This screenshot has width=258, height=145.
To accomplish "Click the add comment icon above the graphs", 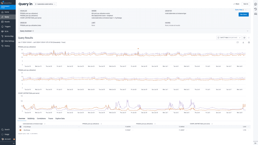I will point(238,43).
